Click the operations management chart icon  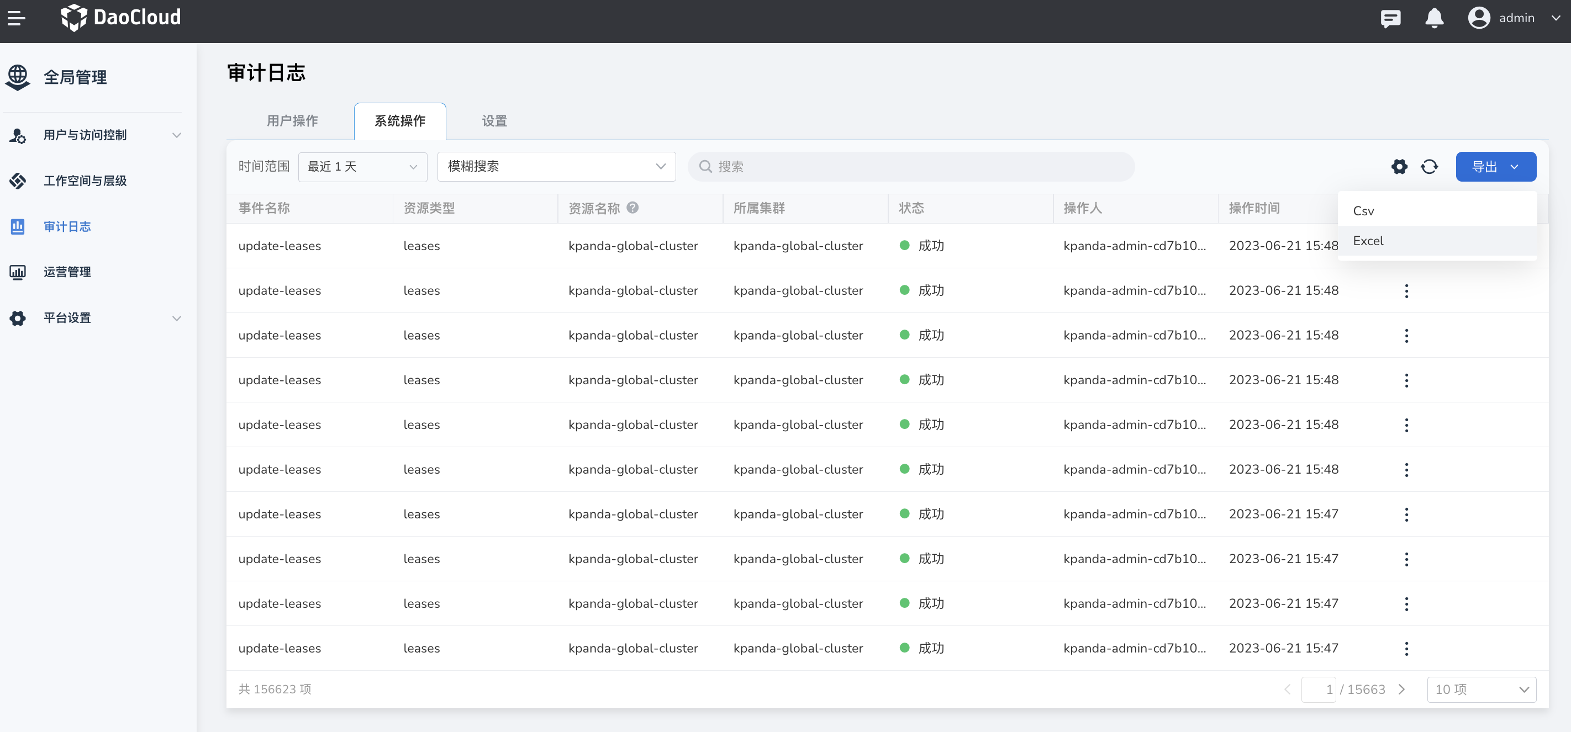click(18, 273)
